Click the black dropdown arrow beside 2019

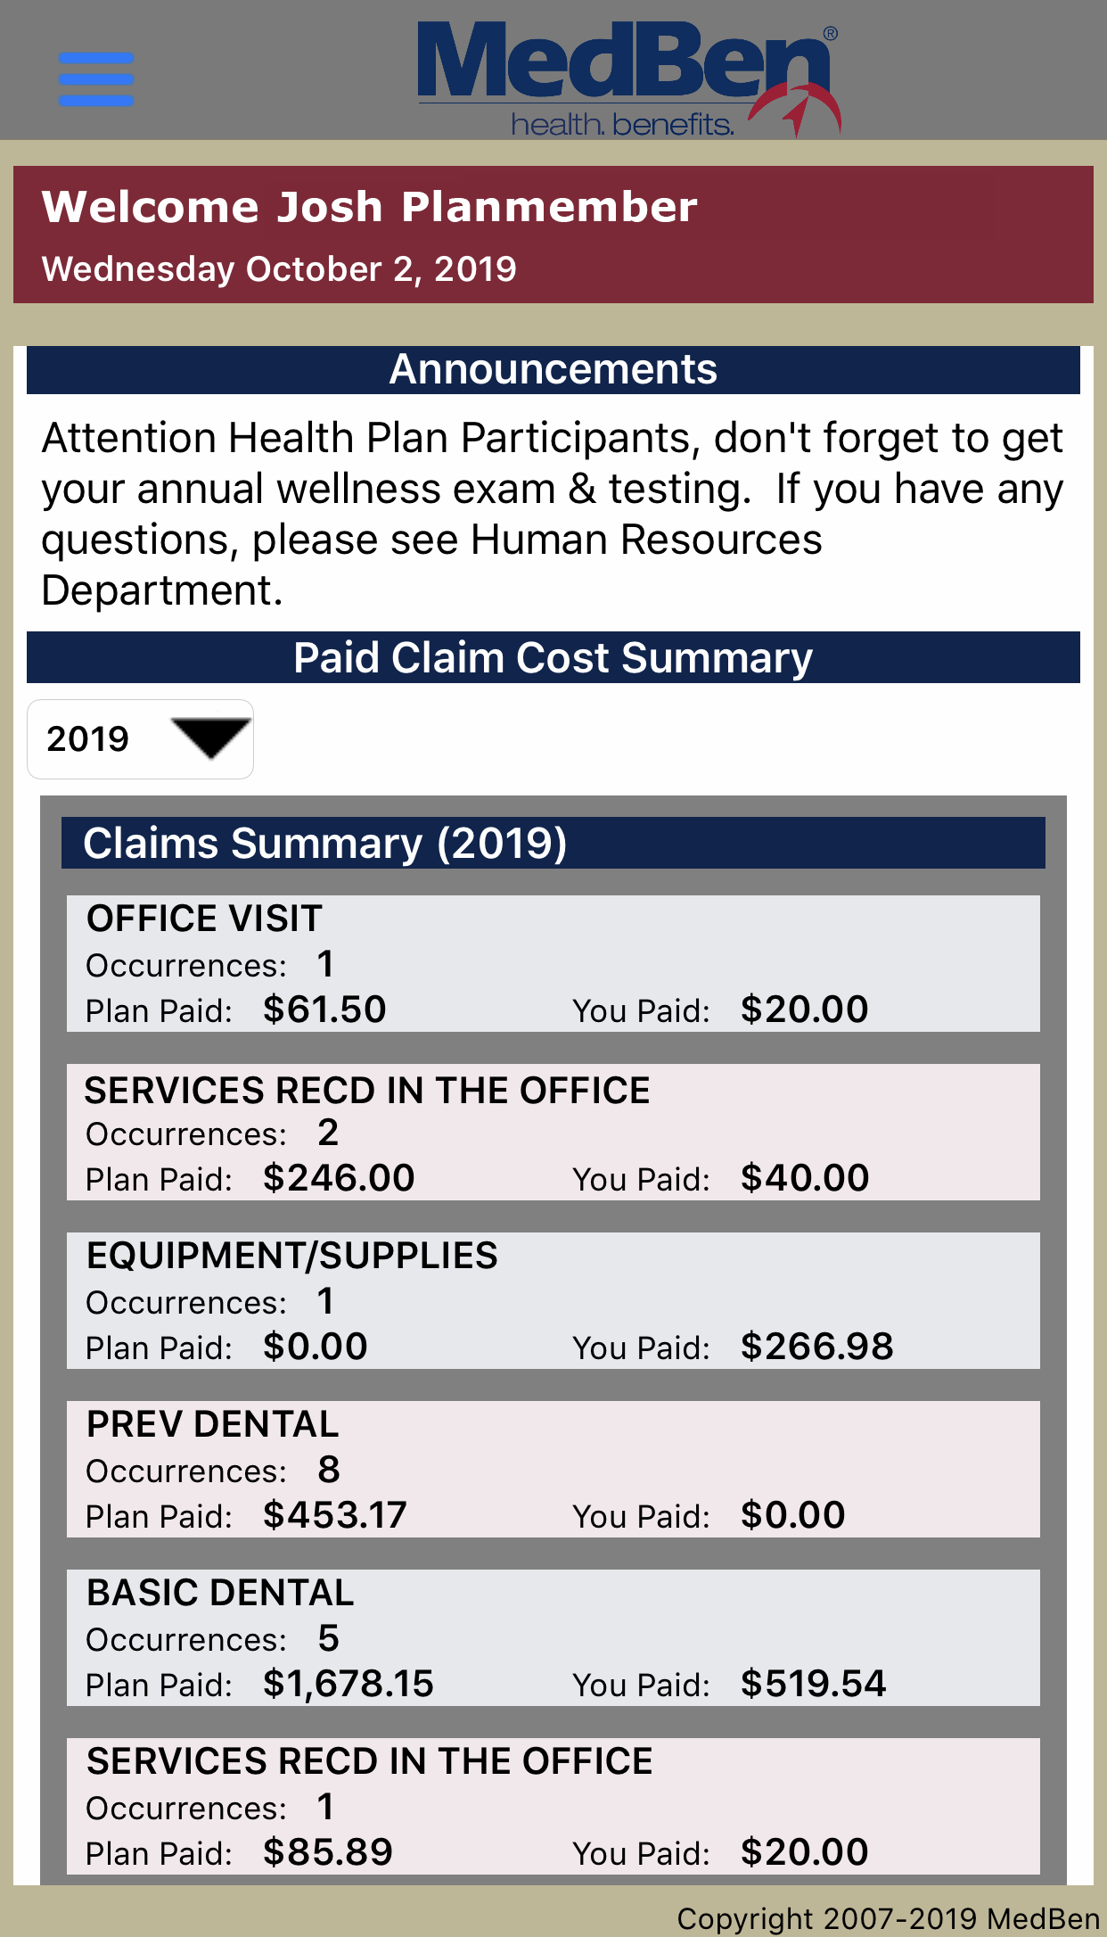[x=210, y=738]
